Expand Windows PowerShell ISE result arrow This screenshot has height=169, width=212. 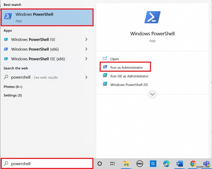pos(86,39)
